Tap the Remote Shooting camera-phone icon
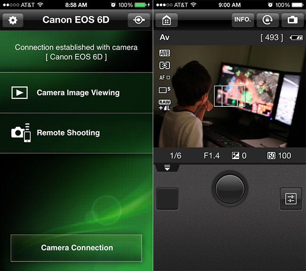This screenshot has width=306, height=271. (x=21, y=133)
